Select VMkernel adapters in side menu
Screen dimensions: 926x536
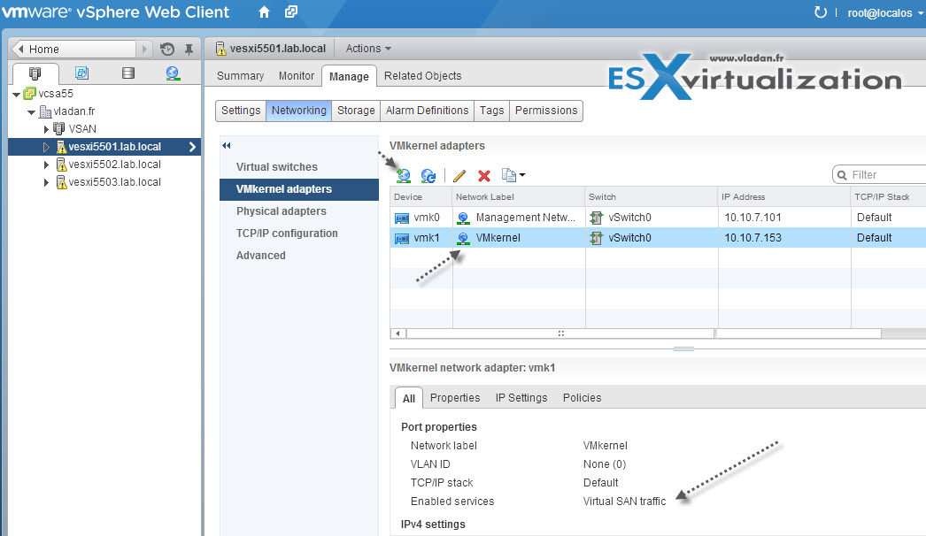click(299, 189)
